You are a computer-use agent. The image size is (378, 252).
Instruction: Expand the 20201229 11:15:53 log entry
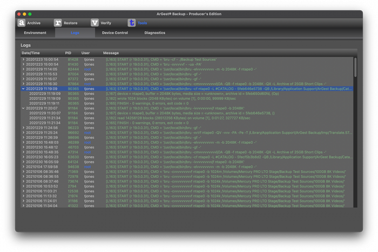(x=23, y=74)
